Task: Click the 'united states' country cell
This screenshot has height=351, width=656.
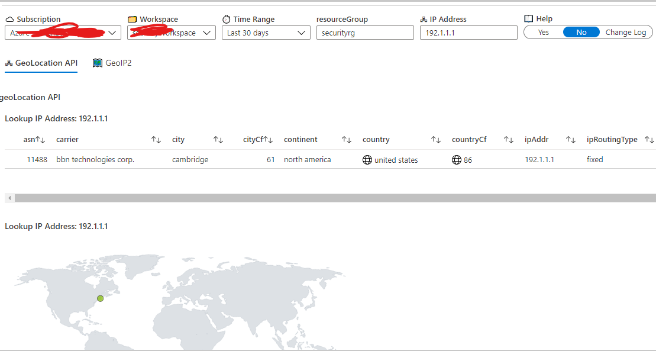Action: click(x=396, y=160)
